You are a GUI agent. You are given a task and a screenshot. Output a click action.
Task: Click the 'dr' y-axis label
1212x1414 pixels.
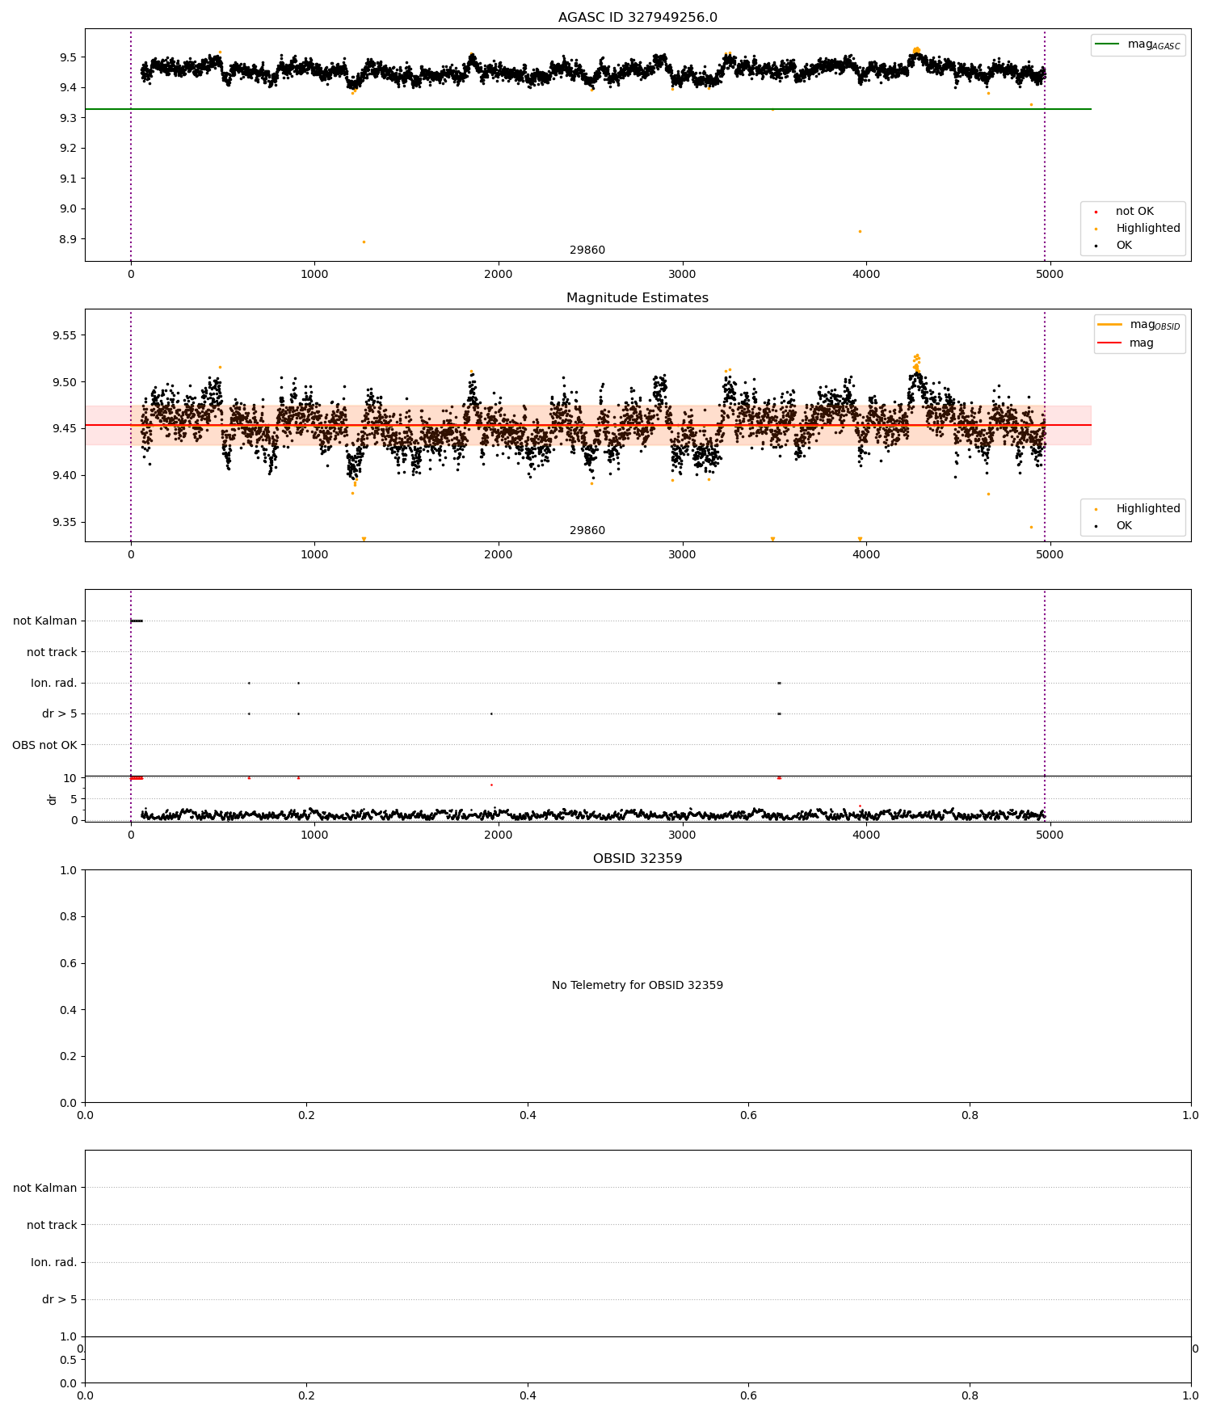tap(53, 799)
